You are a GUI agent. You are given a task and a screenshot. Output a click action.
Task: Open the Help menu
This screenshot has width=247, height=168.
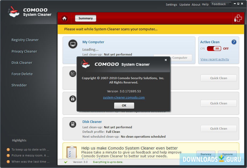(x=205, y=4)
